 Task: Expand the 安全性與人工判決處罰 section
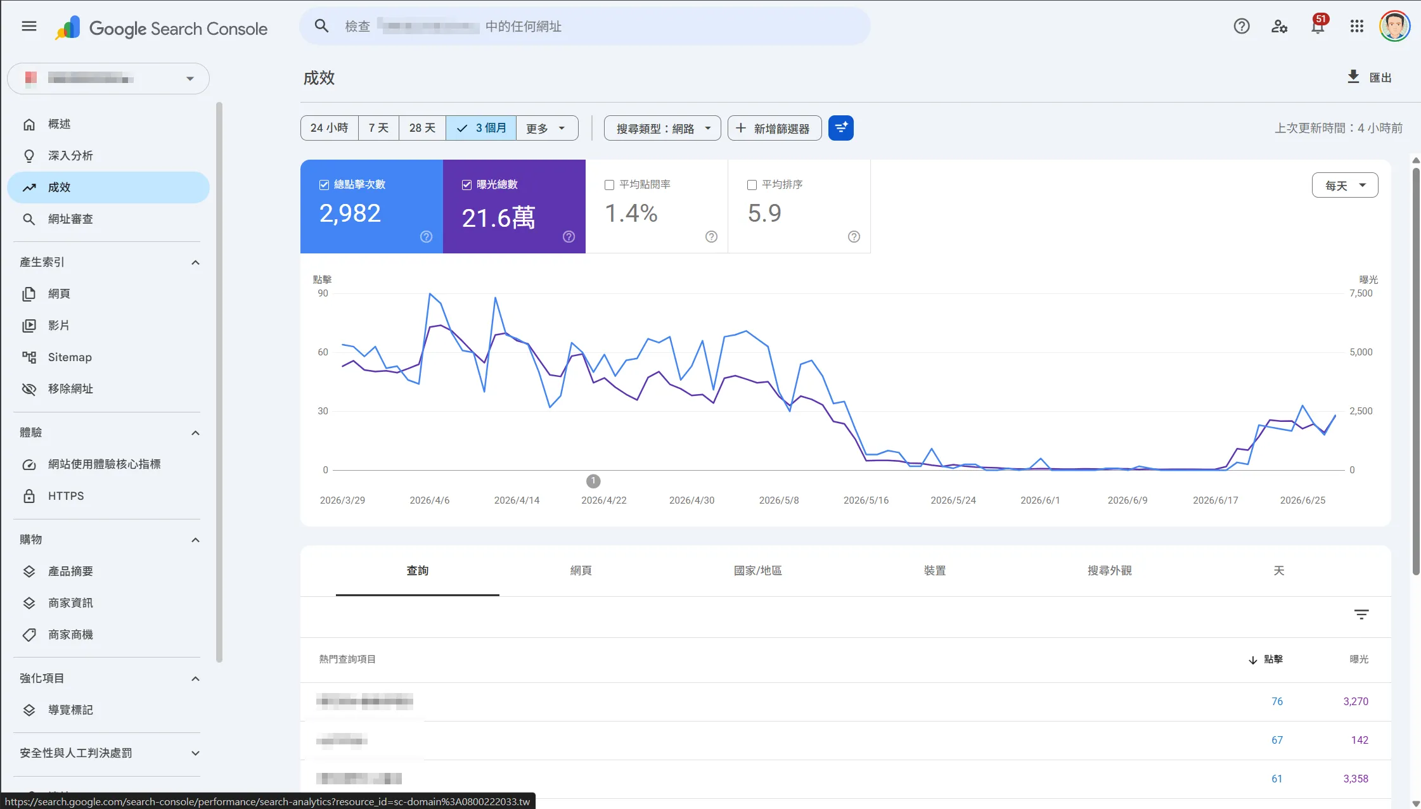point(195,753)
